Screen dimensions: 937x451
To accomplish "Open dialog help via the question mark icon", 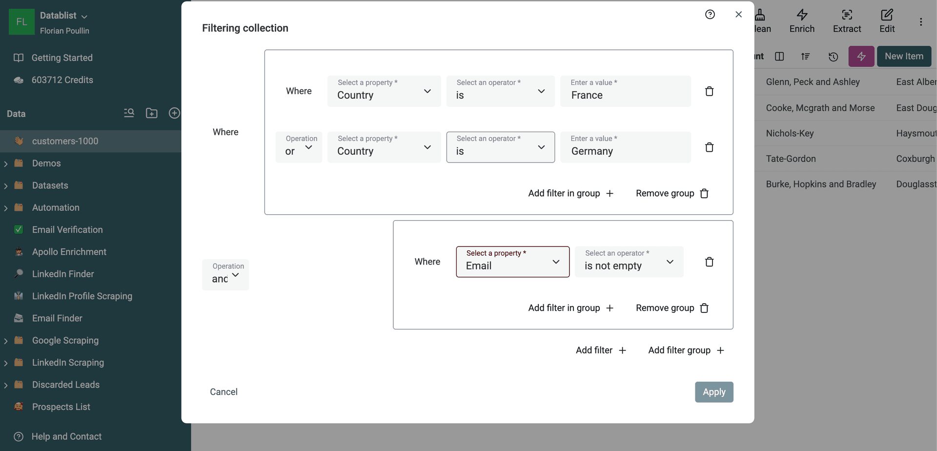I will pyautogui.click(x=710, y=14).
